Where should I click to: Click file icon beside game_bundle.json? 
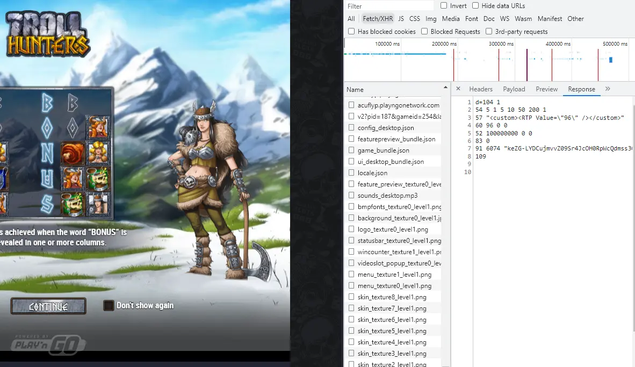[x=351, y=150]
